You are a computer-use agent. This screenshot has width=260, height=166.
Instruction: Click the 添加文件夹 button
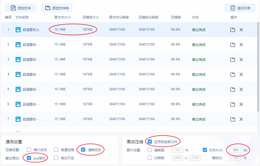[x=57, y=8]
